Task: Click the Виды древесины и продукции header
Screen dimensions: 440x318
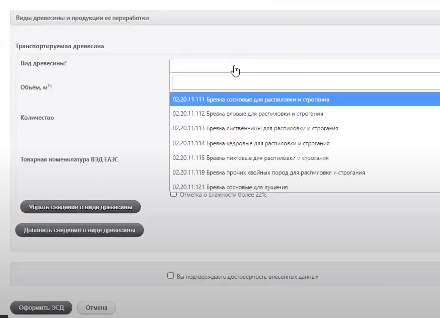Action: point(83,18)
